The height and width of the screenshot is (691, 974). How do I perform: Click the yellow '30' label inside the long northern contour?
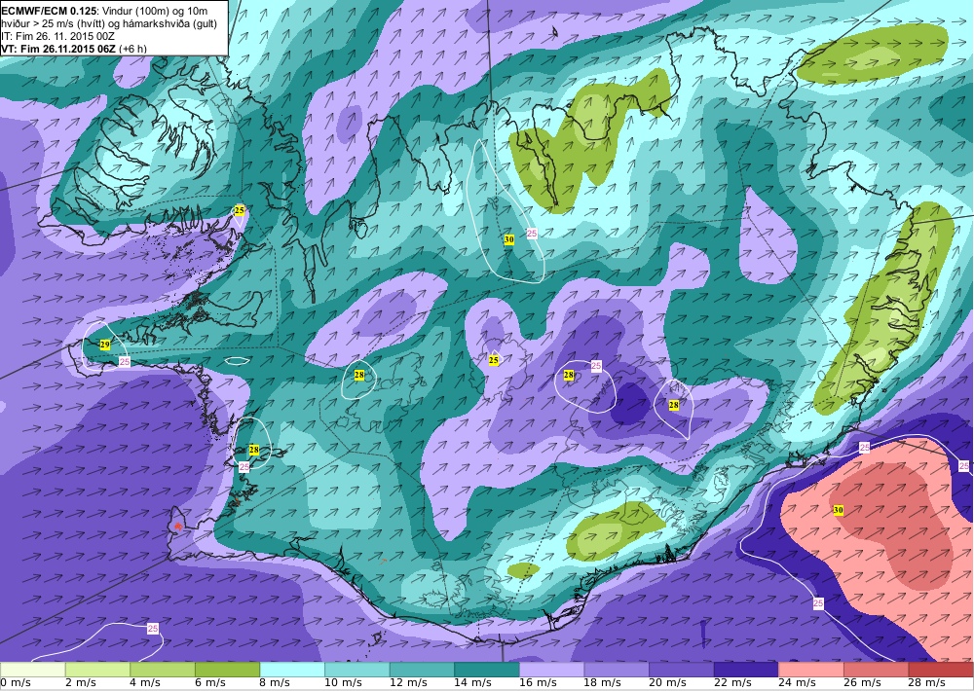[x=508, y=239]
